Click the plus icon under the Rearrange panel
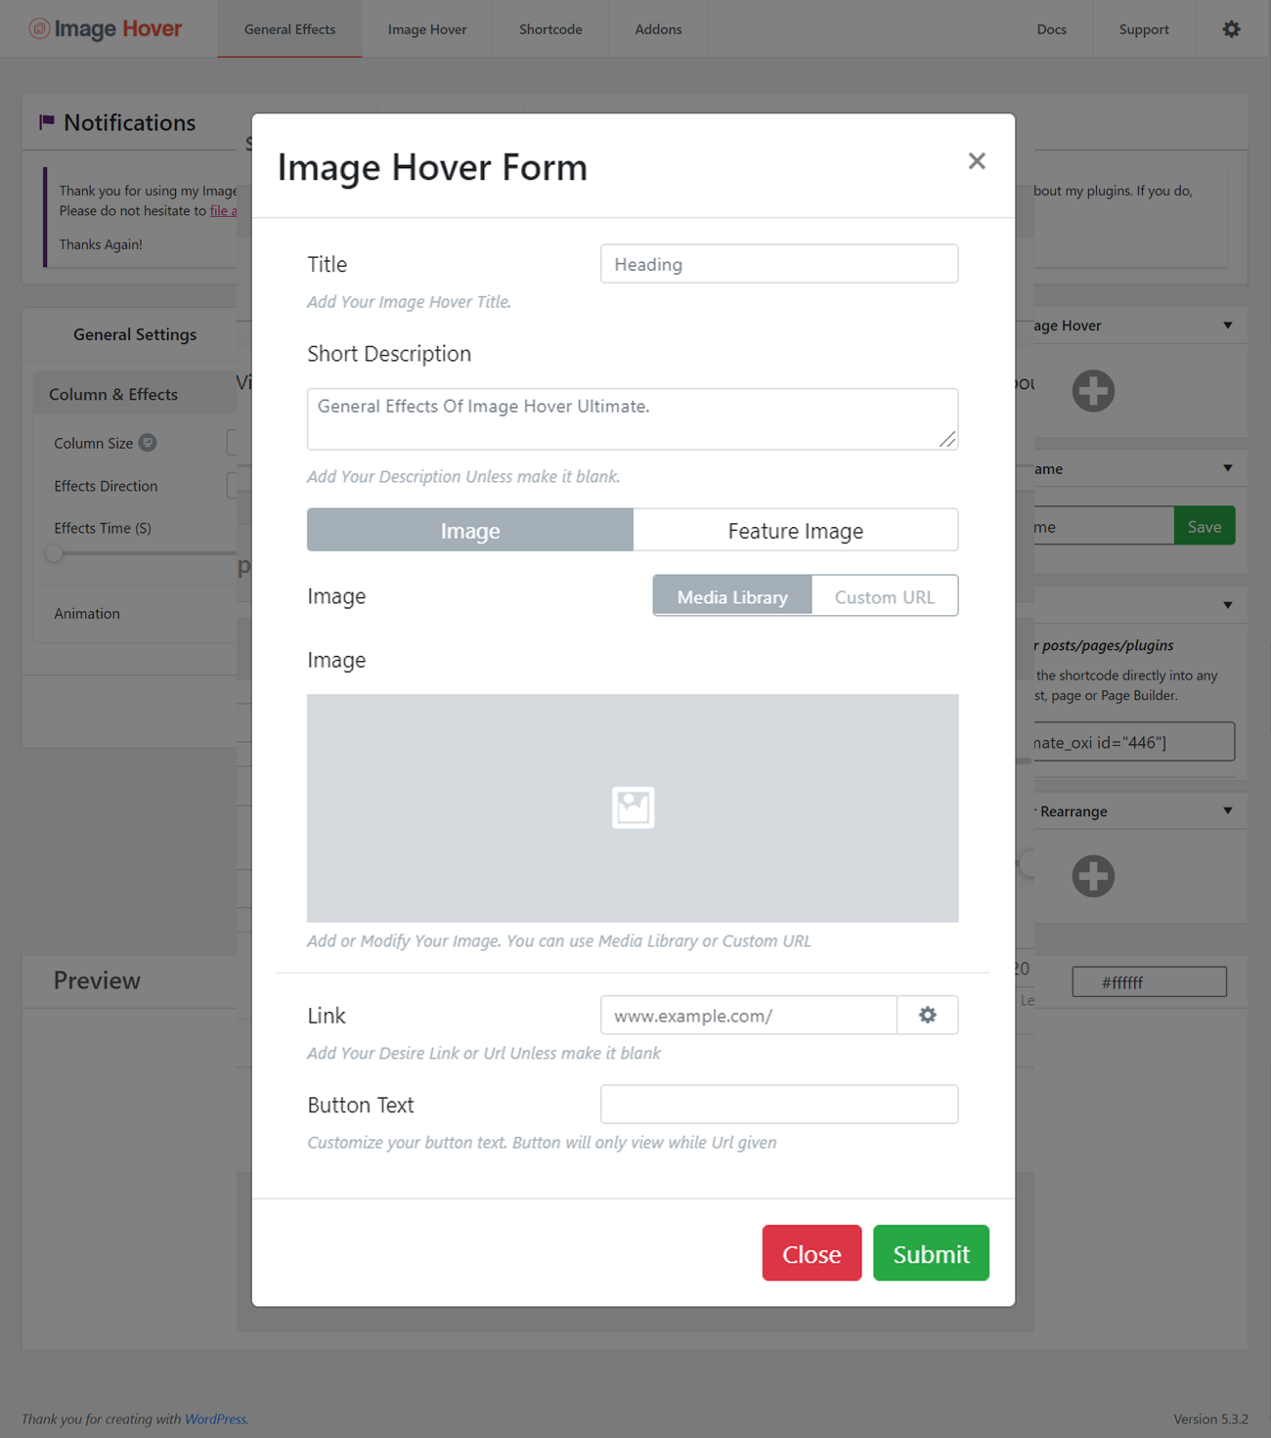1271x1438 pixels. 1093,876
